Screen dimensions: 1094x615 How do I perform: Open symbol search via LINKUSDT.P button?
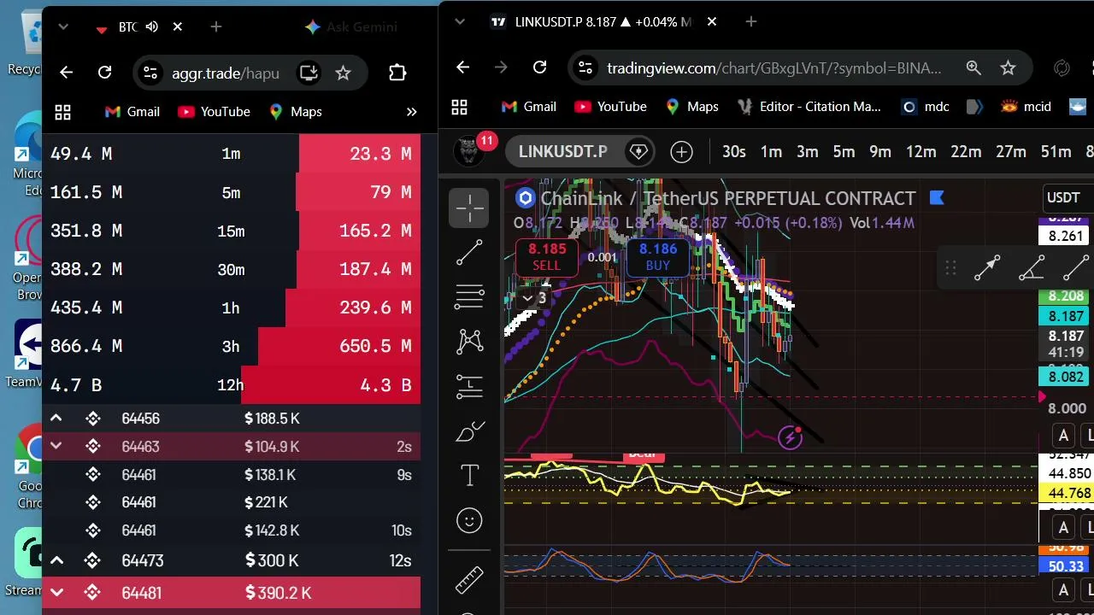coord(563,152)
